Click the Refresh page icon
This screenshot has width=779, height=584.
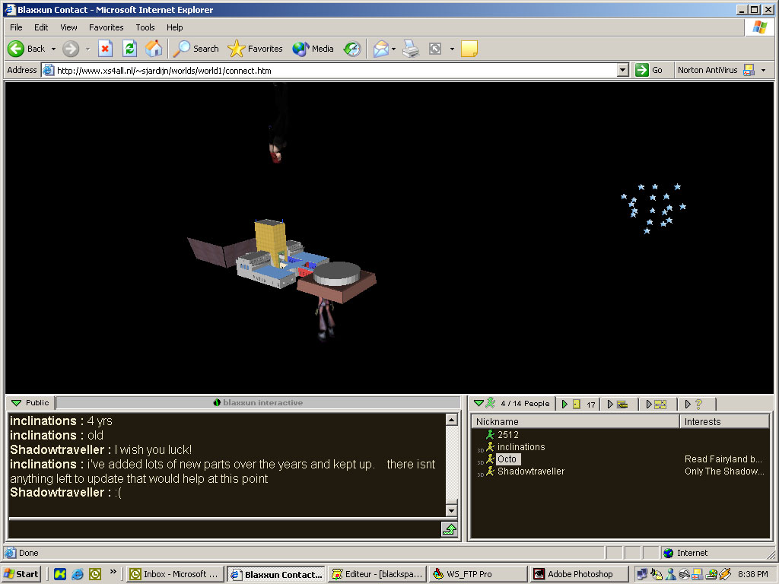pyautogui.click(x=129, y=49)
